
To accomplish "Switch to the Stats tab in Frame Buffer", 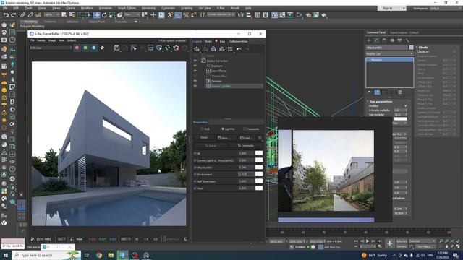I will pyautogui.click(x=208, y=41).
